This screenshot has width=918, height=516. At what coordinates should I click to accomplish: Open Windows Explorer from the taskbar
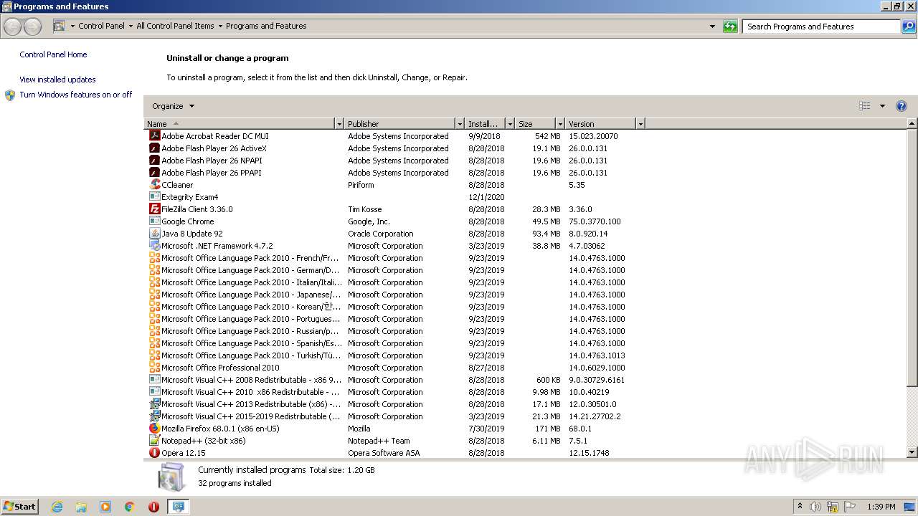[81, 507]
